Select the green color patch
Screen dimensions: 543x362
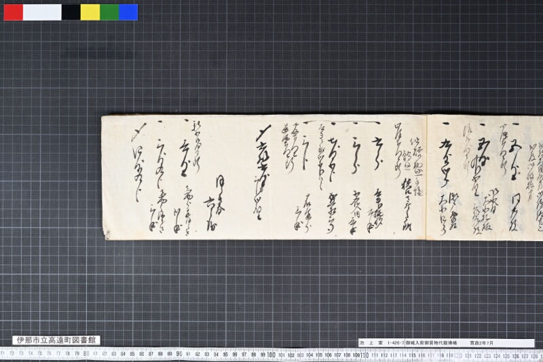pos(109,12)
